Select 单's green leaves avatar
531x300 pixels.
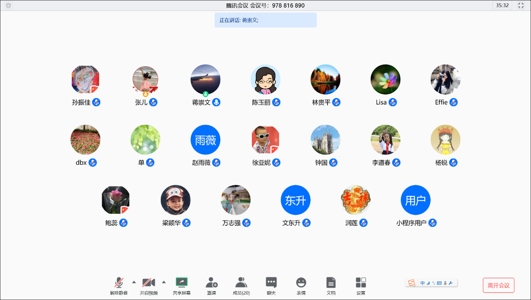pos(146,139)
